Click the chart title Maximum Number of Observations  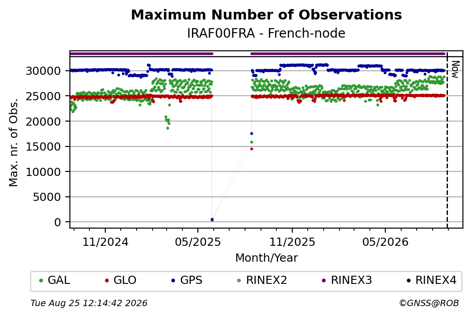tap(266, 15)
